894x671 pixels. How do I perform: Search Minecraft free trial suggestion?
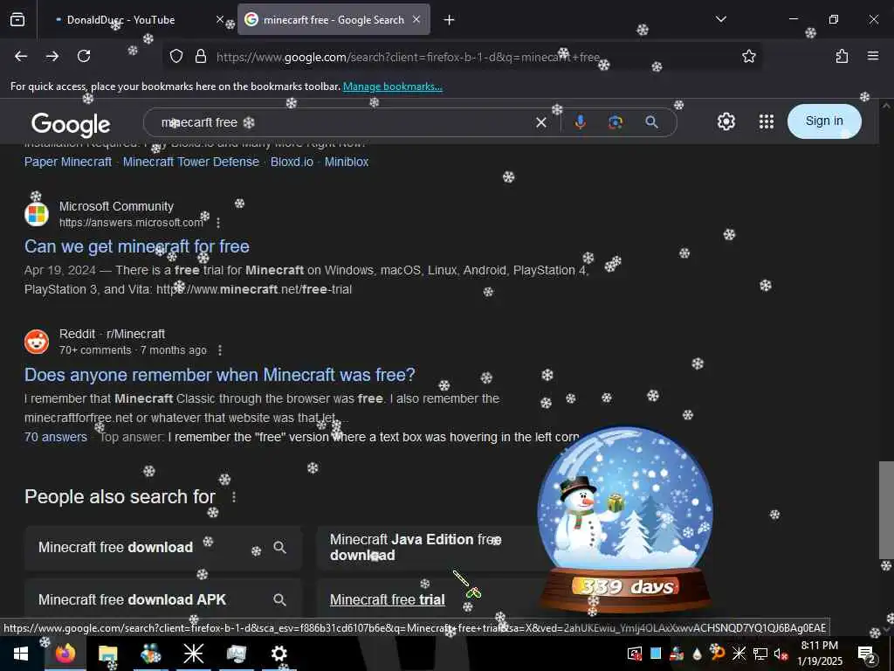pyautogui.click(x=387, y=600)
